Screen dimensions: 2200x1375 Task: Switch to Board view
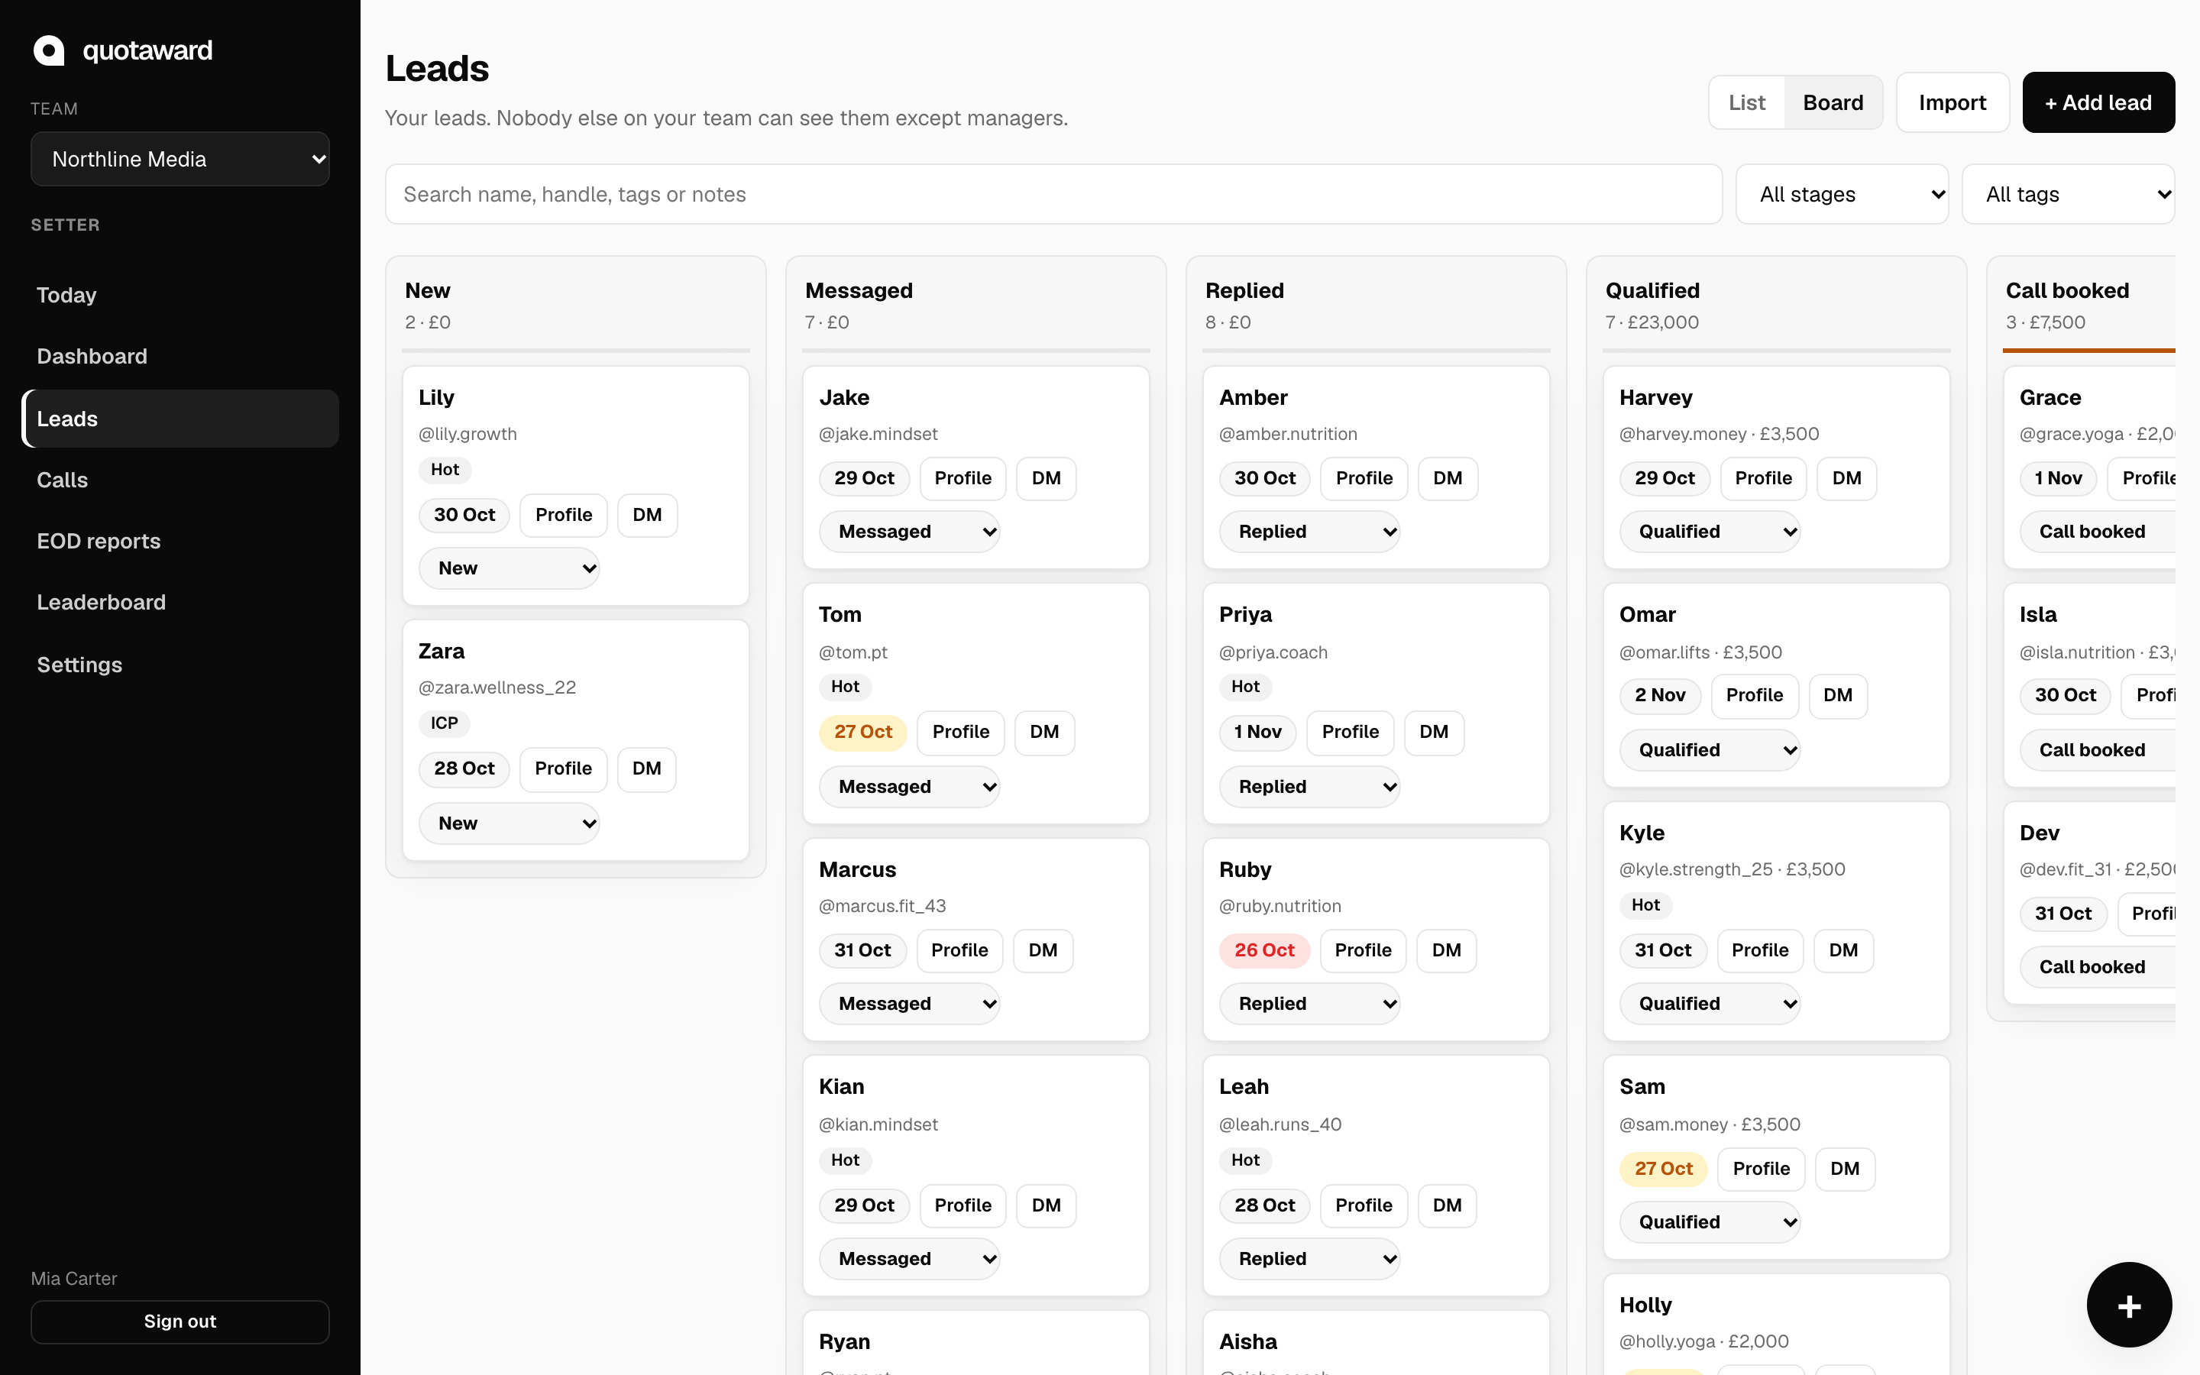pos(1833,103)
